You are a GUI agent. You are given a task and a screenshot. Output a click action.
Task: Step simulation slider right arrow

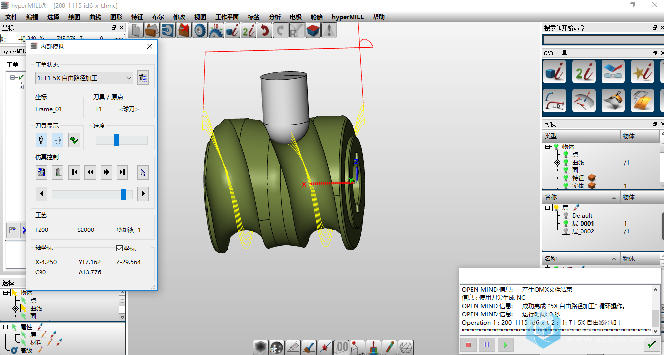click(x=143, y=194)
